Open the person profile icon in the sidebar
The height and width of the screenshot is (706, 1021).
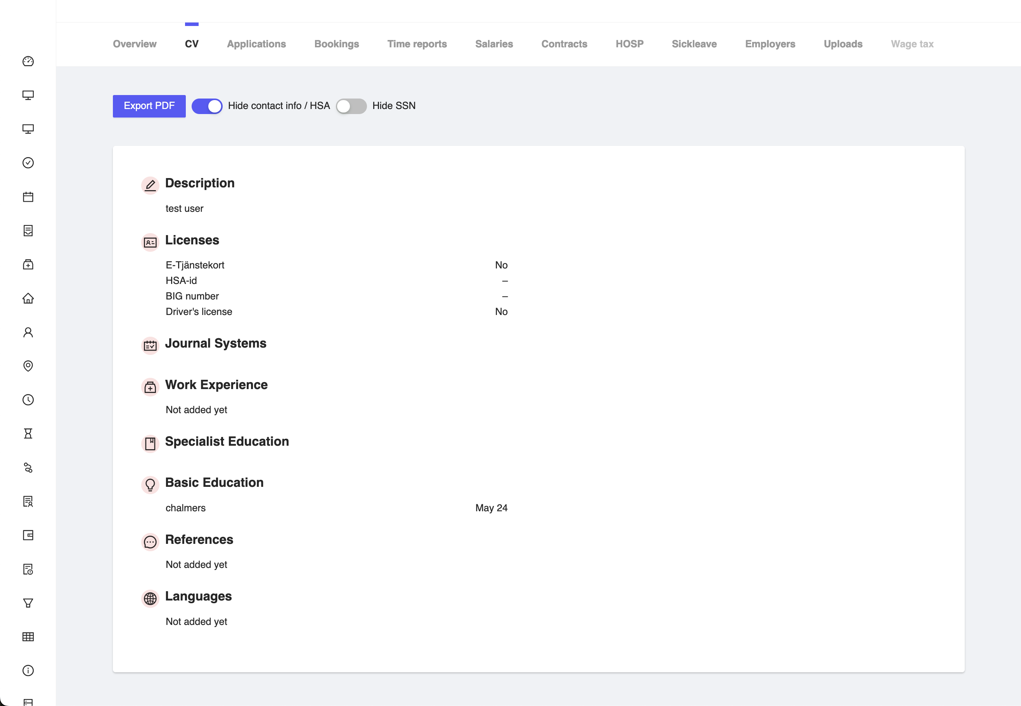coord(28,332)
